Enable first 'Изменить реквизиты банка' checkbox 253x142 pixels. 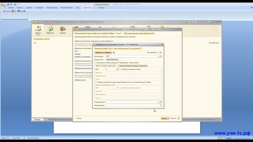coord(121,69)
